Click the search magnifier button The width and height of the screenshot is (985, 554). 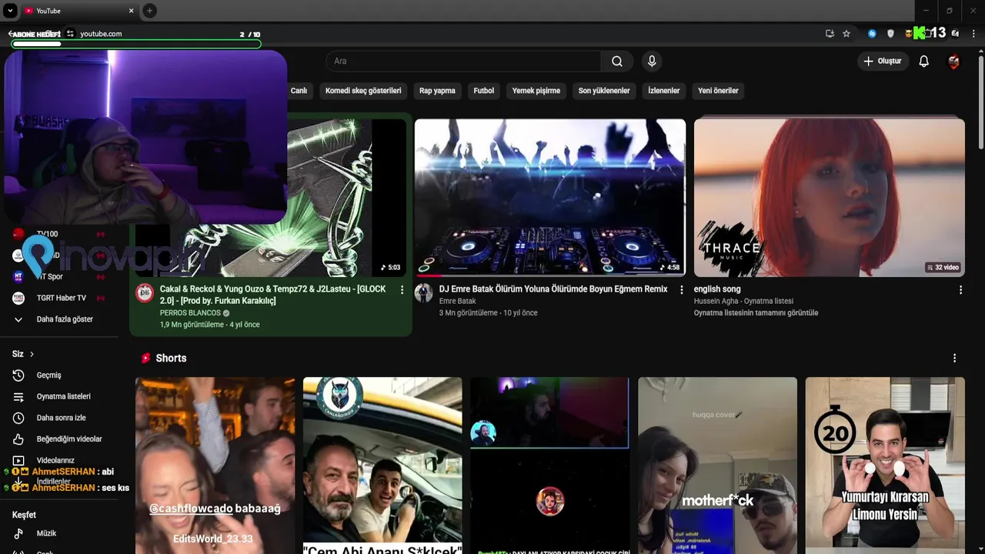pyautogui.click(x=617, y=61)
